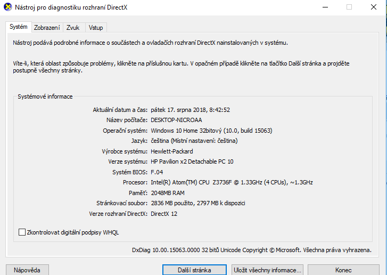
Task: Click the Jazyk label
Action: click(x=139, y=141)
